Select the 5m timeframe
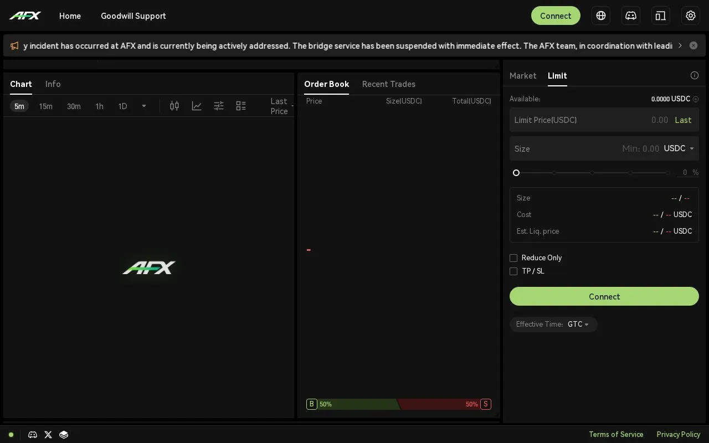The image size is (709, 443). tap(19, 106)
